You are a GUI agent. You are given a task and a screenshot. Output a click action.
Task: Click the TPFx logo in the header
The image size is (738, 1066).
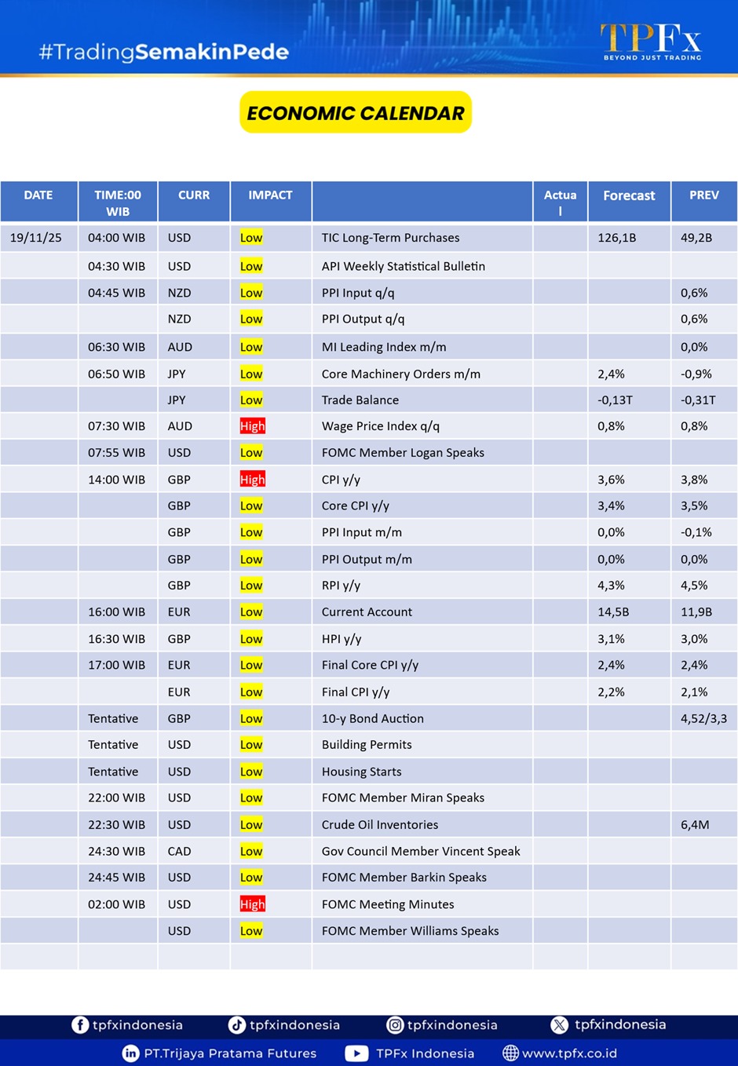[x=651, y=42]
